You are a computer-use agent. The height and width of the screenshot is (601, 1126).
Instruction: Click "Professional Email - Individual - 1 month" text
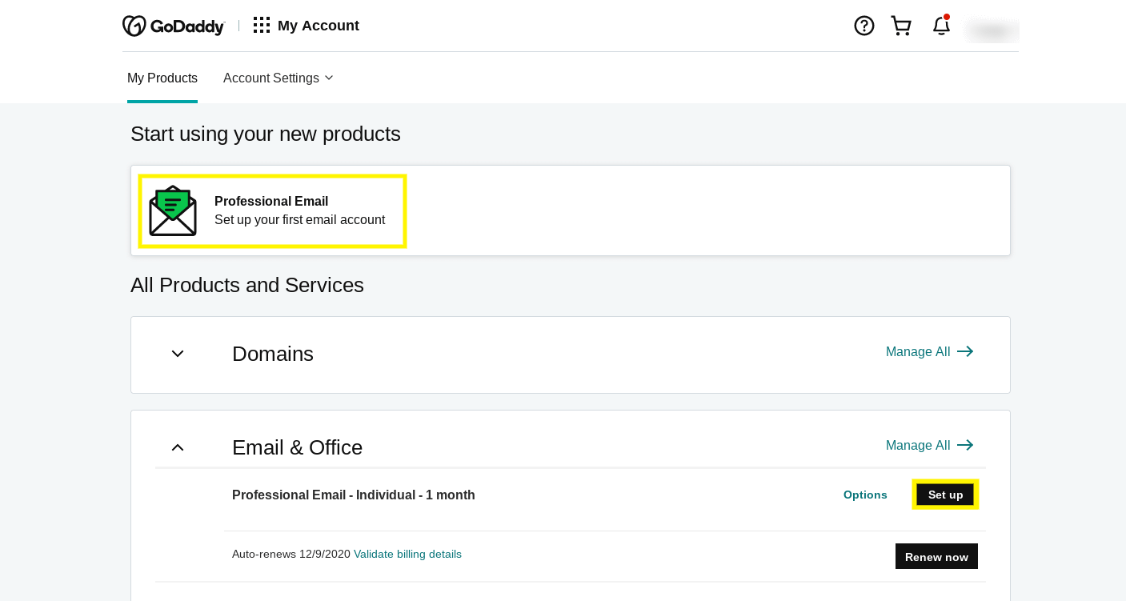coord(354,495)
